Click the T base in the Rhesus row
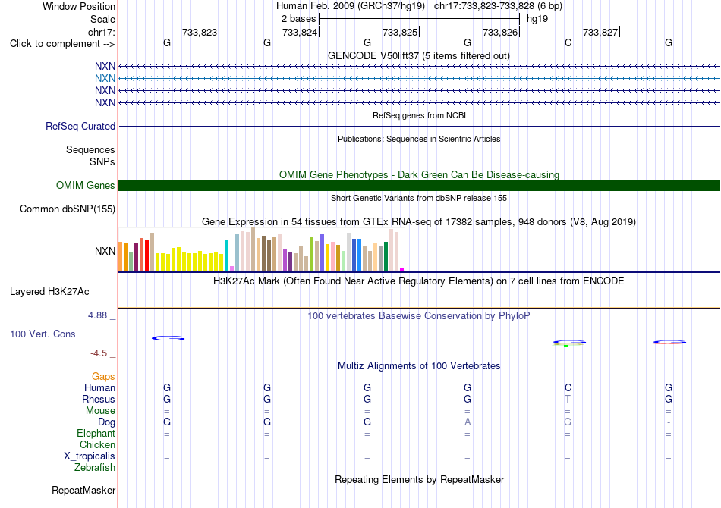This screenshot has height=508, width=721. [x=568, y=399]
